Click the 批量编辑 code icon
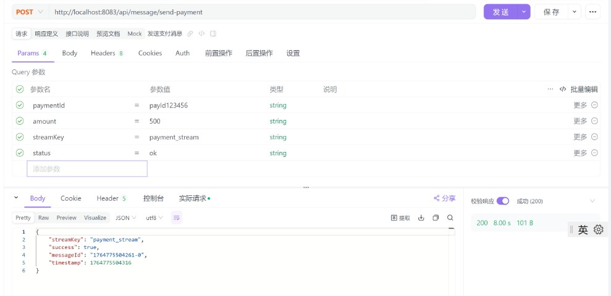 [563, 90]
